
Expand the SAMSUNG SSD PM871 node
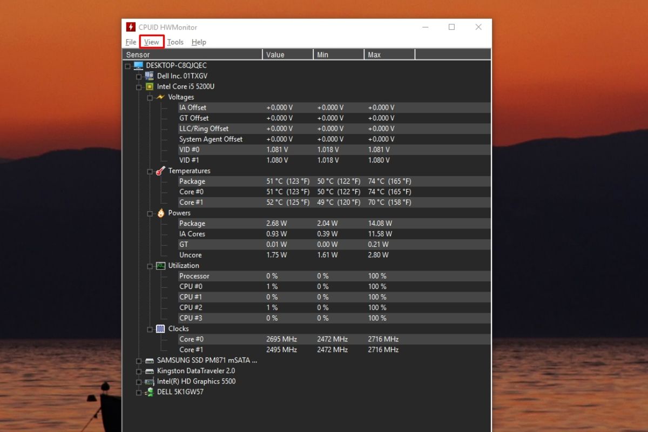[x=139, y=361]
